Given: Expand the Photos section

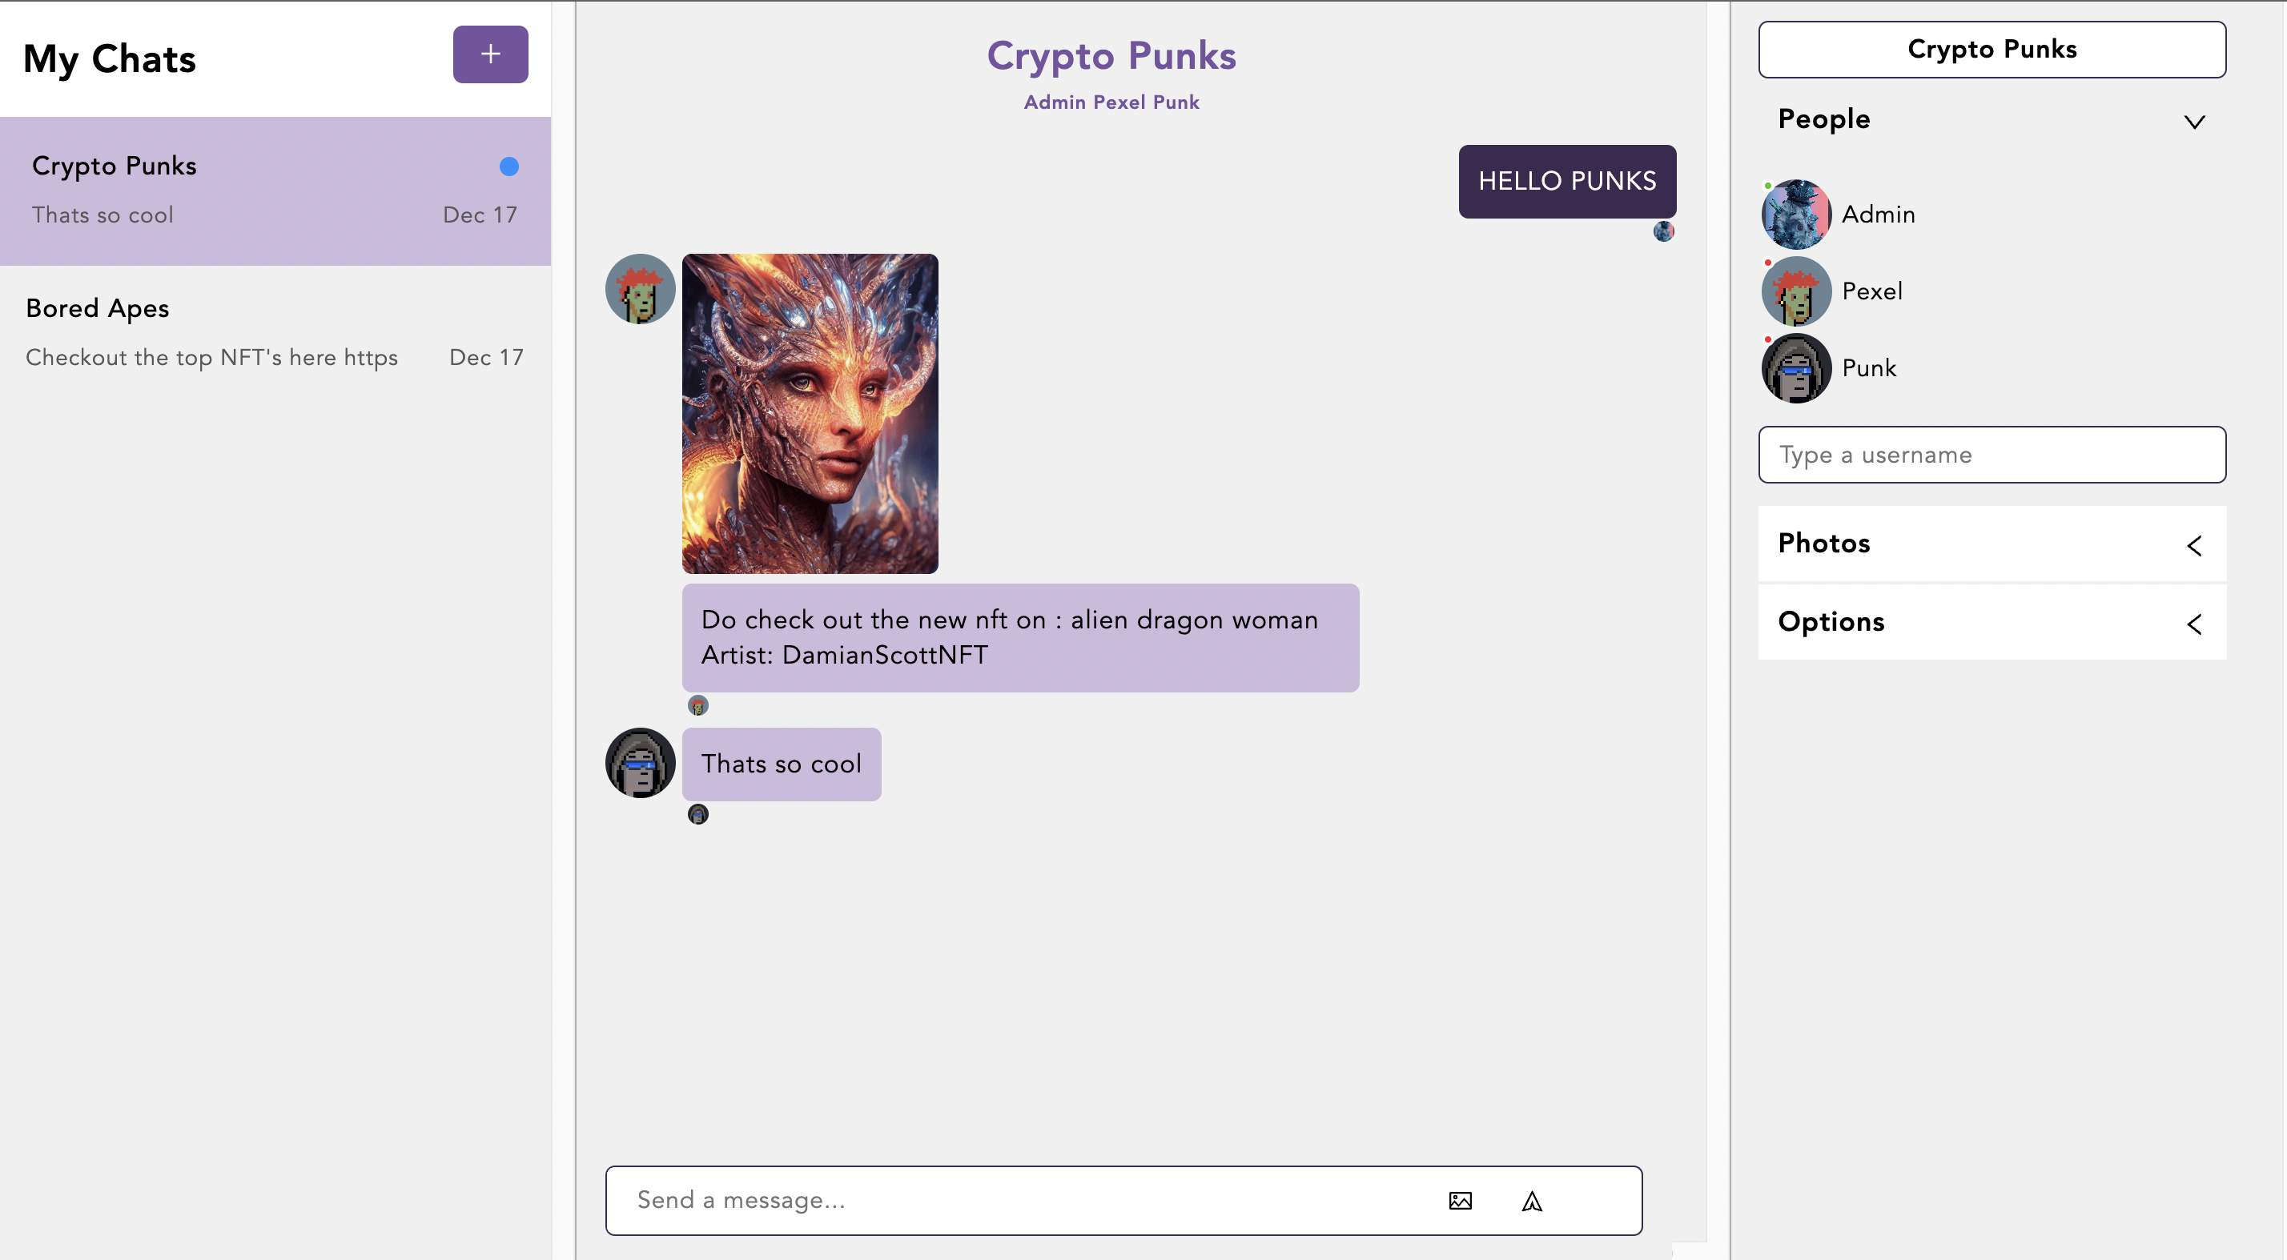Looking at the screenshot, I should coord(1992,543).
